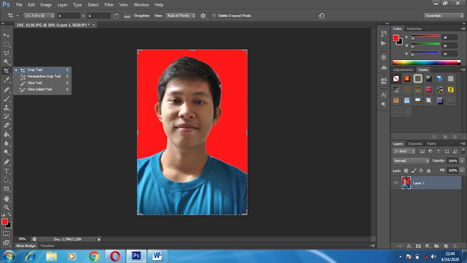Switch to the Channels tab
Screen dimensions: 467x263
415,144
